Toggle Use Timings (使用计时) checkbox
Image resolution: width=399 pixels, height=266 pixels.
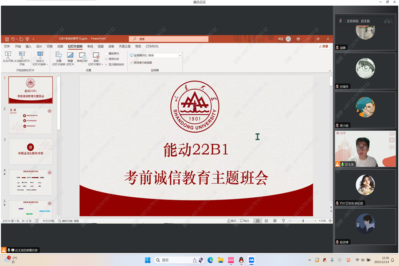coord(106,59)
